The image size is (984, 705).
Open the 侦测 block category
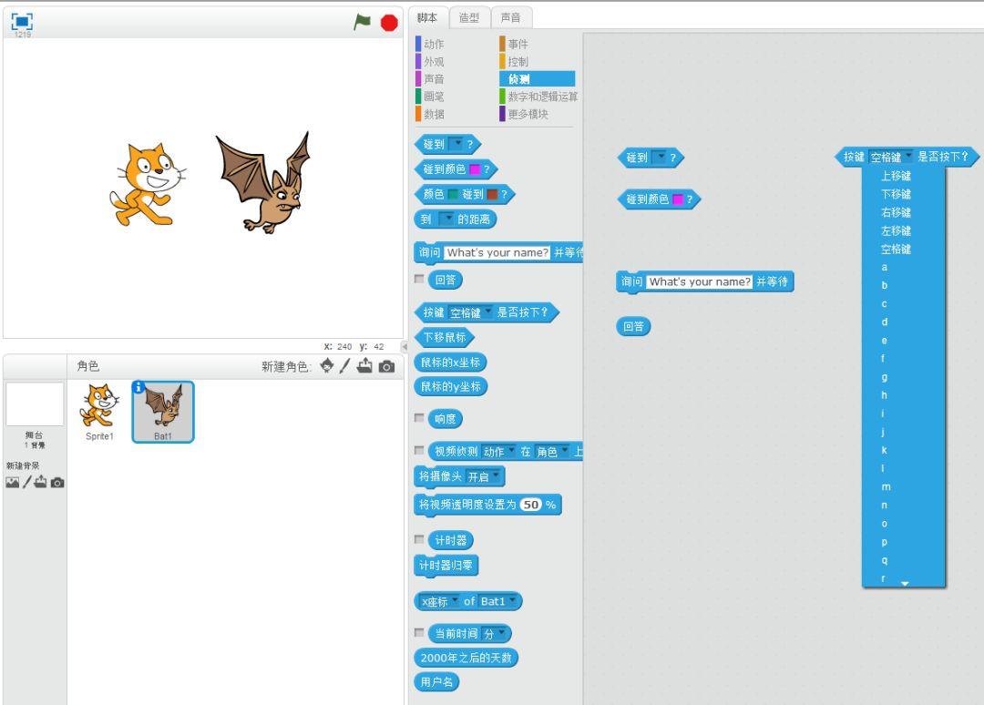click(x=537, y=79)
